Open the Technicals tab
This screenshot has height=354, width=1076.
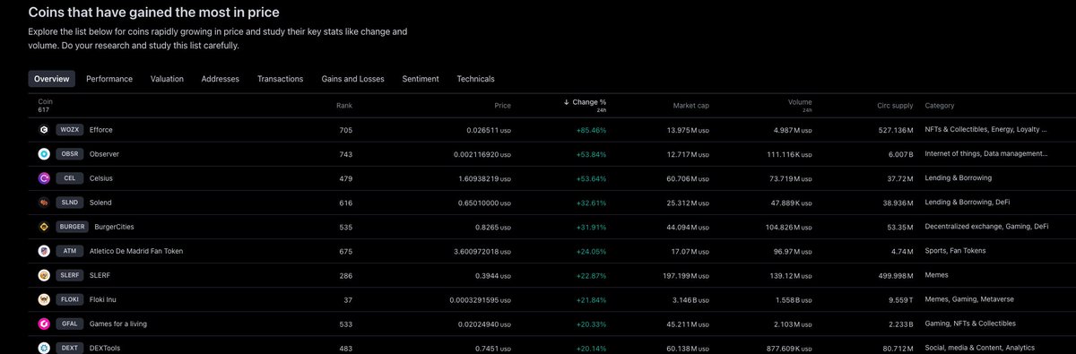coord(475,79)
